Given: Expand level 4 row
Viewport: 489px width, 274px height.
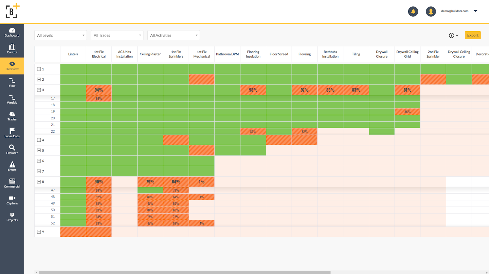Looking at the screenshot, I should coord(39,140).
